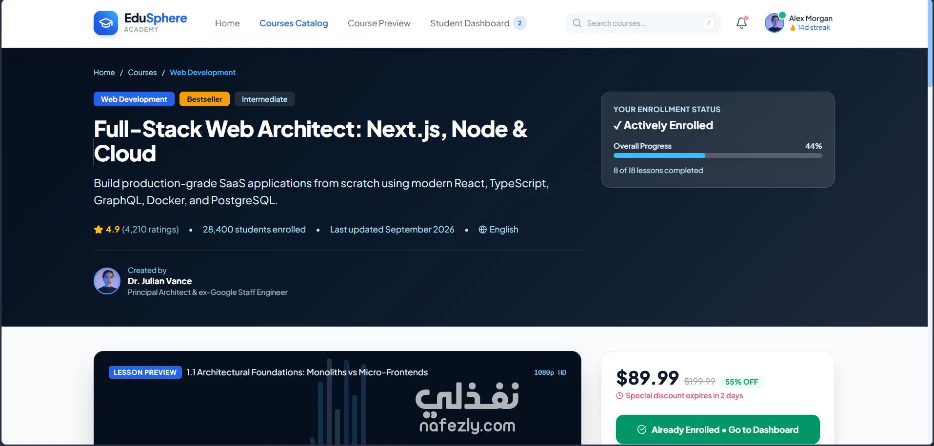Click the Web Development breadcrumb link
Screen dimensions: 934x446
[202, 72]
